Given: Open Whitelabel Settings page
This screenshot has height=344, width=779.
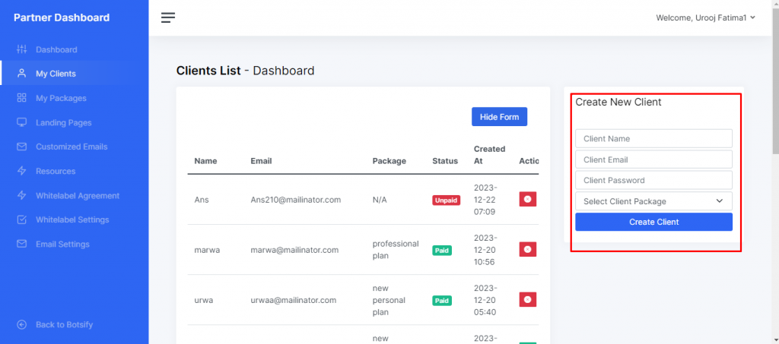Looking at the screenshot, I should click(72, 219).
